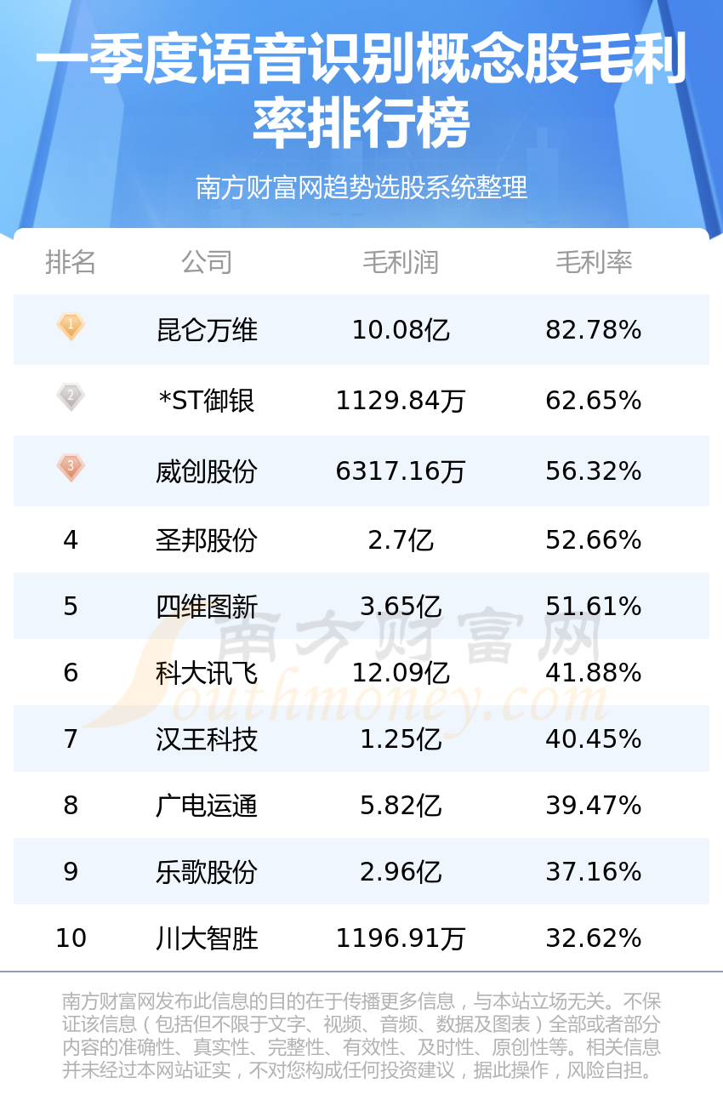Click the 南方财富网趋势选股系统整理 subtitle
This screenshot has height=1106, width=723.
click(x=361, y=187)
